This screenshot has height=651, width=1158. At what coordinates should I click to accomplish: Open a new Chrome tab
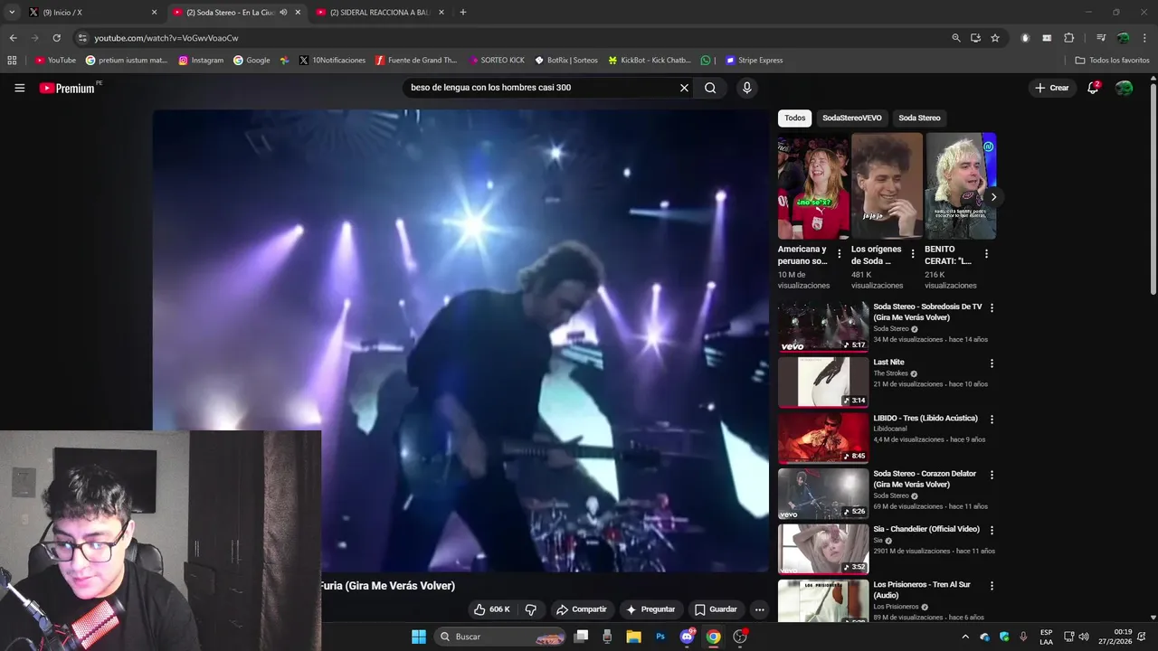pos(463,13)
